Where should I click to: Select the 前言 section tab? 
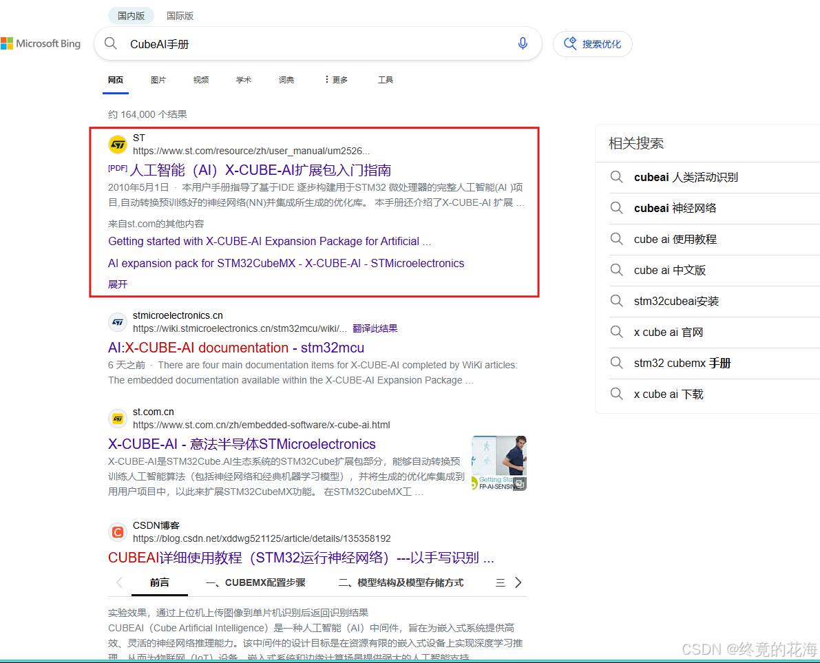click(160, 582)
